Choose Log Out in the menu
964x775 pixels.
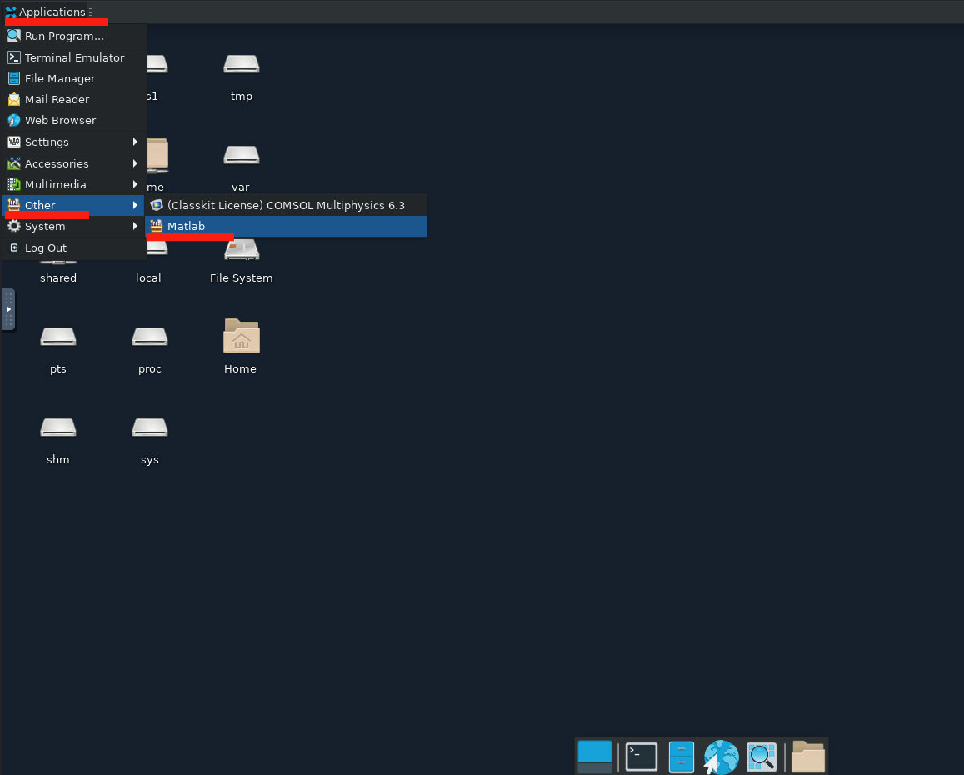(74, 247)
